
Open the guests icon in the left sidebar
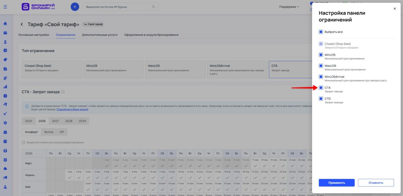pos(5,41)
